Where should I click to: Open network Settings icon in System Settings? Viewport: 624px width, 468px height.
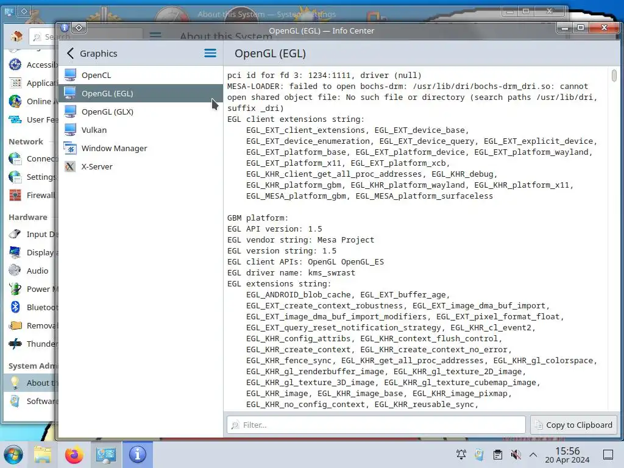pyautogui.click(x=15, y=177)
